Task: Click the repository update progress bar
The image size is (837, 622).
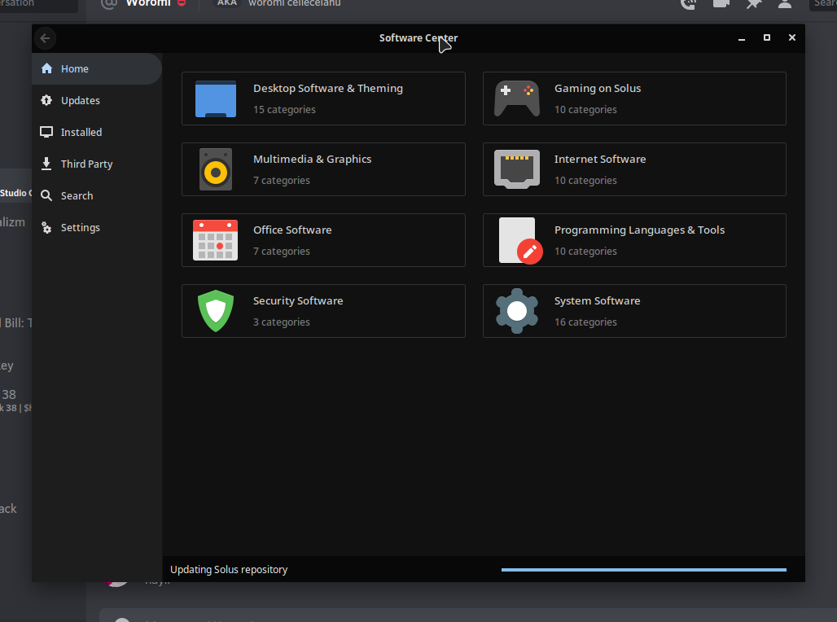Action: click(x=644, y=570)
